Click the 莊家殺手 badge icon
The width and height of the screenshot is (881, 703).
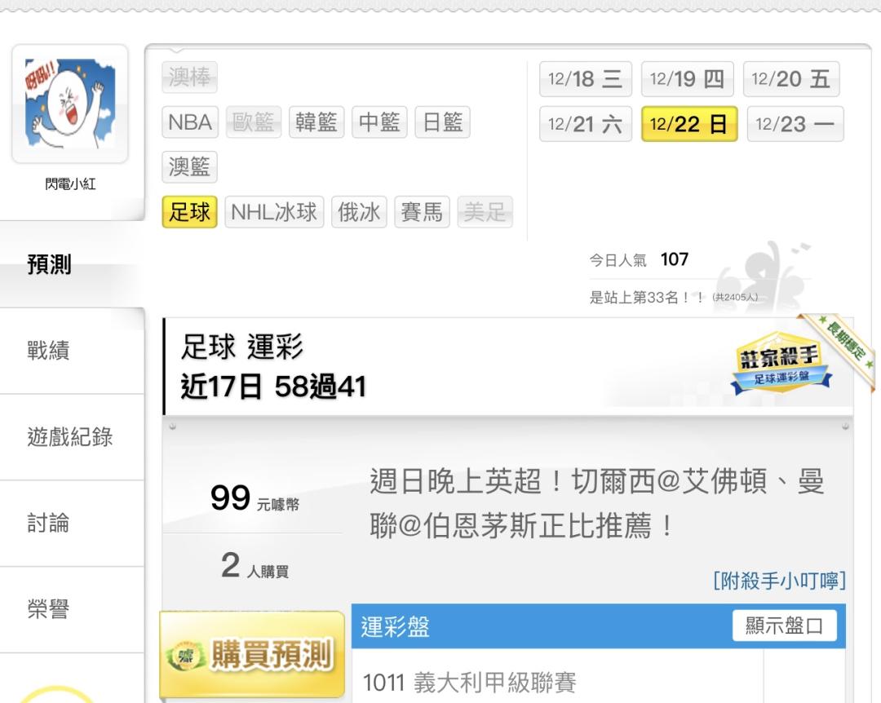781,362
